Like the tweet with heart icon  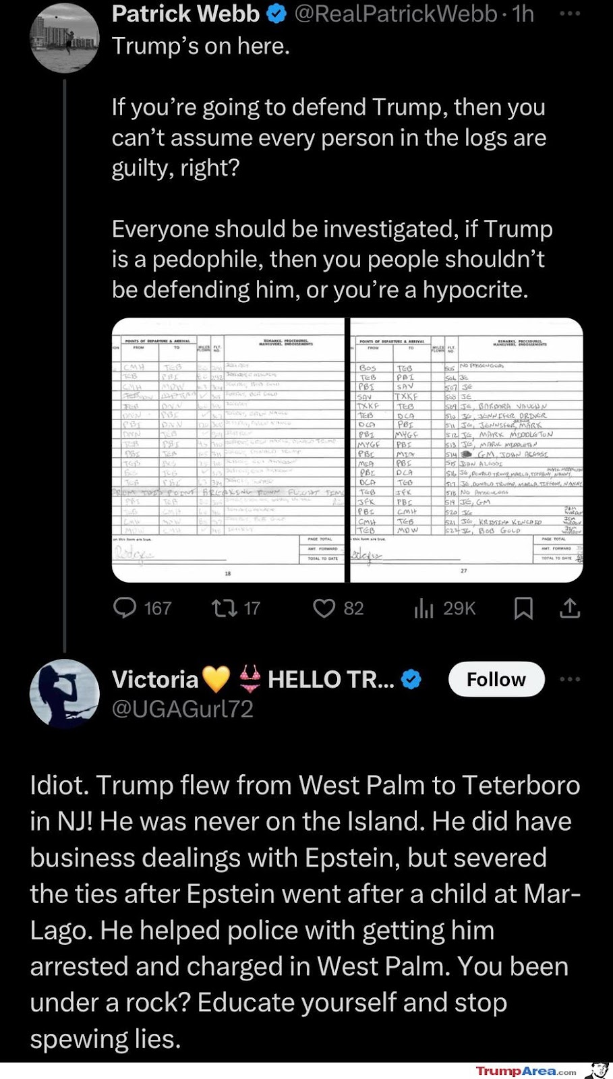coord(324,608)
